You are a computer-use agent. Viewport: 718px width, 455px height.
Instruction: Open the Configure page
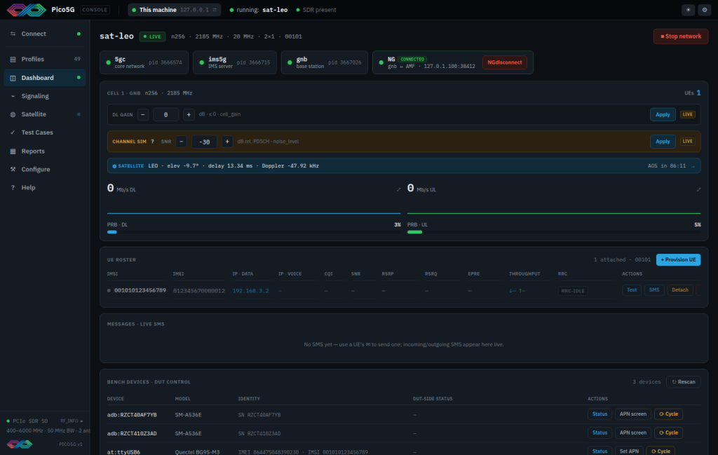point(45,170)
